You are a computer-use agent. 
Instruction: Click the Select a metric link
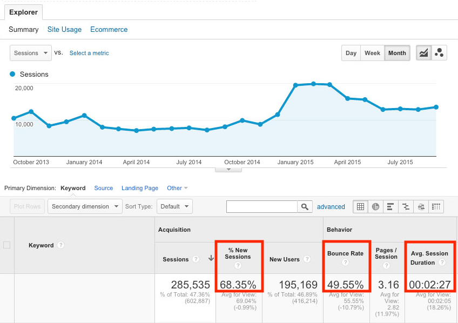89,53
